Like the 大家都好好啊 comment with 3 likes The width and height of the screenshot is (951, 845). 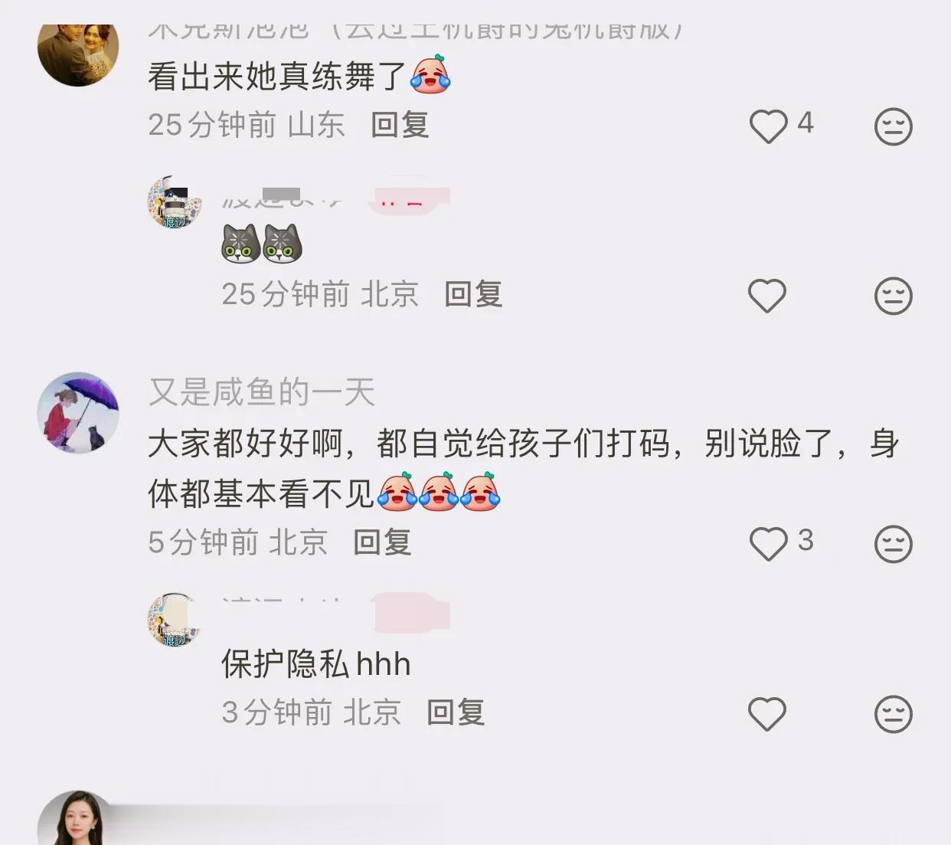tap(768, 544)
